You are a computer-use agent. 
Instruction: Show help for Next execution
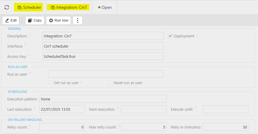click(x=118, y=108)
